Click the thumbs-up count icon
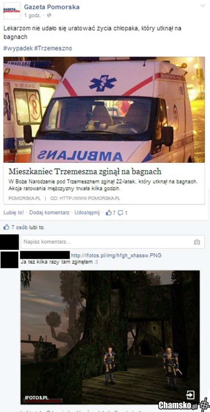This screenshot has width=210, height=412. [x=108, y=213]
